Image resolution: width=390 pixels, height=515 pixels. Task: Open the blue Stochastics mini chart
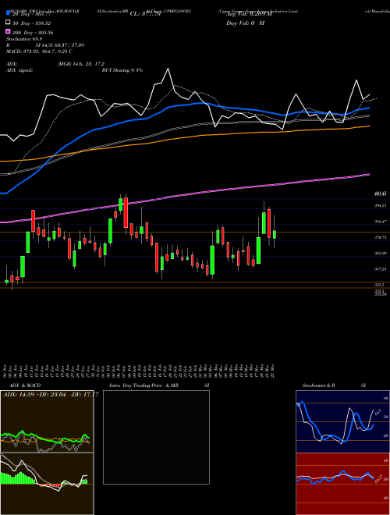click(x=342, y=421)
